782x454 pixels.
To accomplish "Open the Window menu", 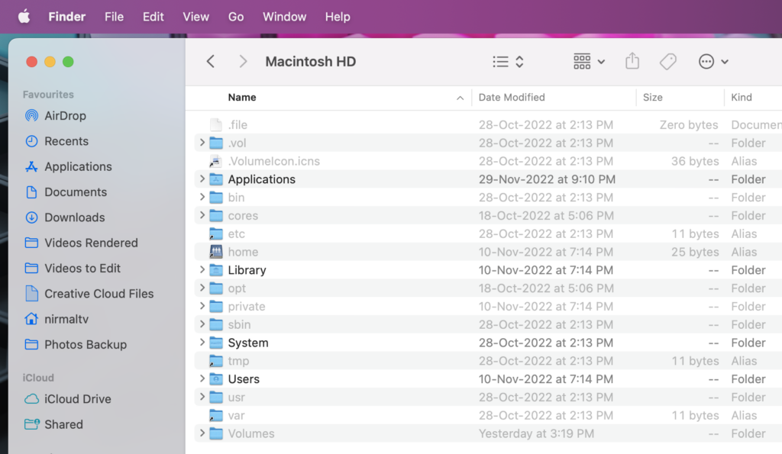I will [284, 17].
